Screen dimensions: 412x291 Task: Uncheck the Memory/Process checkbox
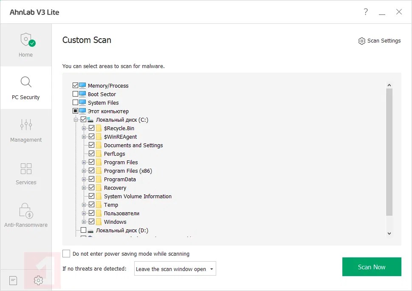click(x=76, y=86)
